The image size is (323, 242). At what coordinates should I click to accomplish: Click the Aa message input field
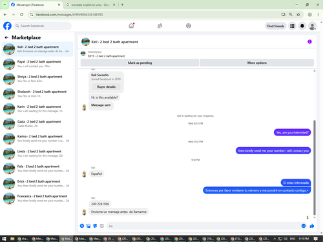[x=203, y=226]
